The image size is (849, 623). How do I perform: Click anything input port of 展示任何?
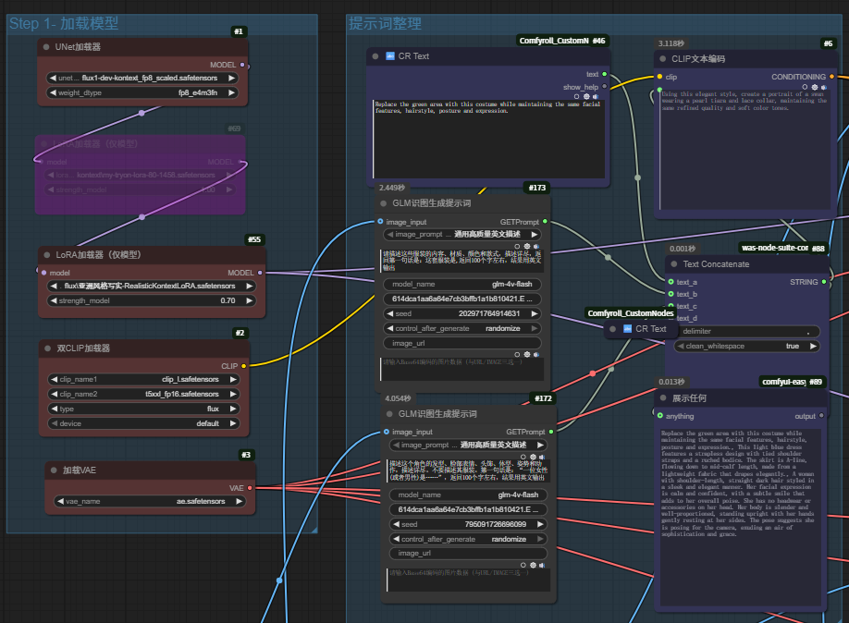[x=660, y=416]
